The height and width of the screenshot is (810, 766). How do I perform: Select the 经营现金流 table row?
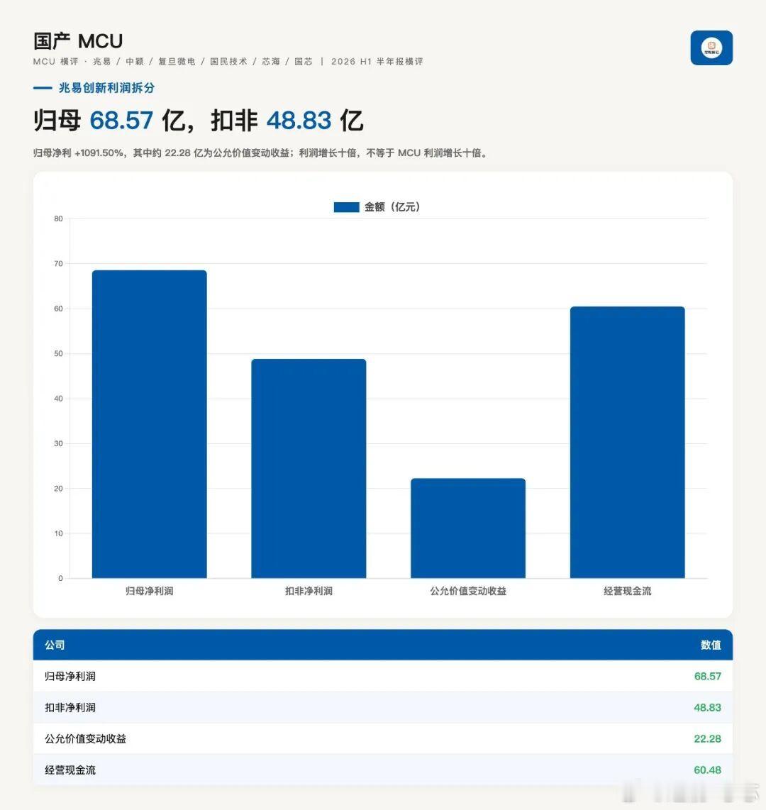[383, 770]
